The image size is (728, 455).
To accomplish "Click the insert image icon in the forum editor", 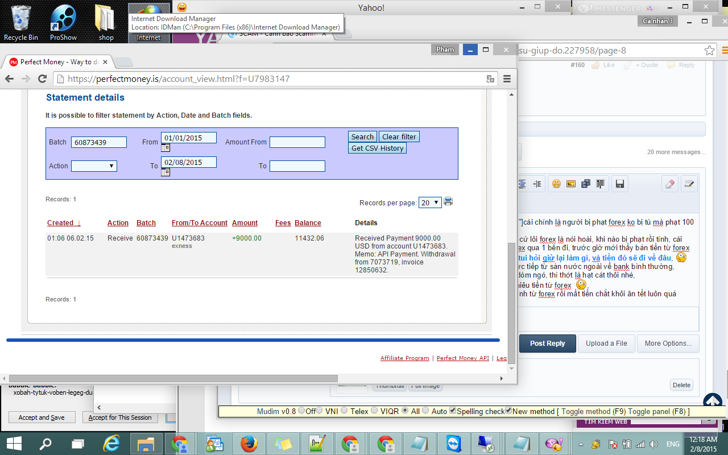I will click(x=571, y=184).
